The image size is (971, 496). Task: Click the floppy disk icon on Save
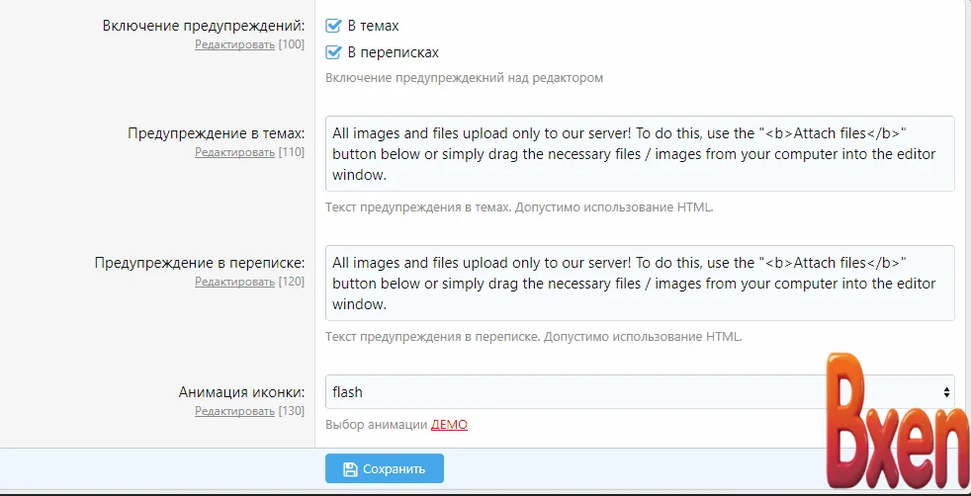[350, 469]
